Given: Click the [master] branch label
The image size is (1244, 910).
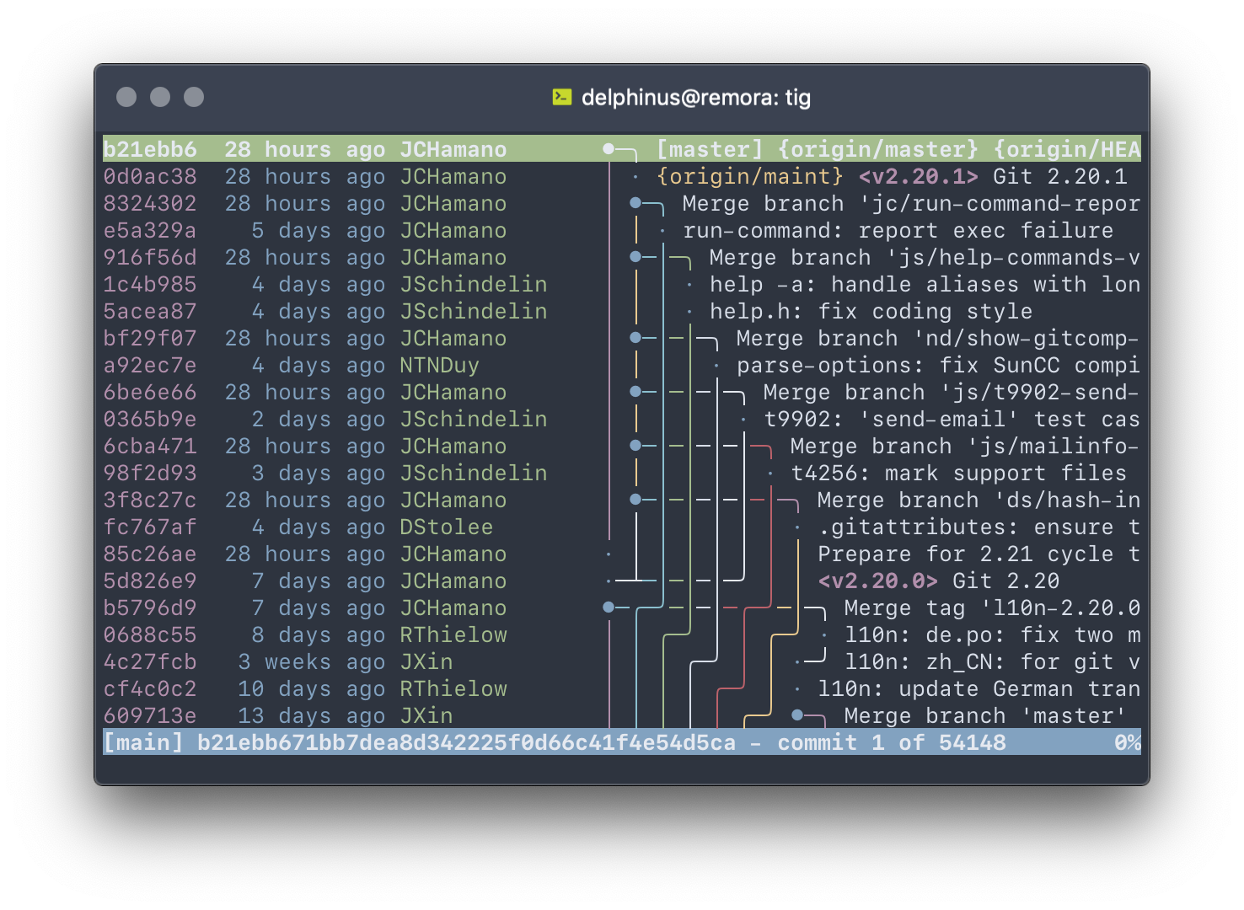Looking at the screenshot, I should (x=710, y=149).
